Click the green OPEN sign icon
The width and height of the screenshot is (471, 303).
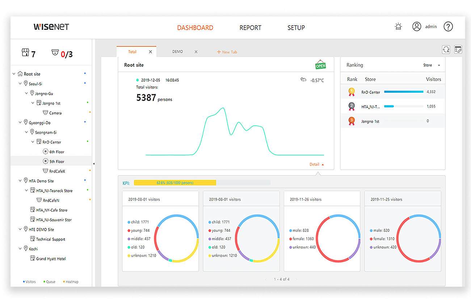tap(320, 65)
